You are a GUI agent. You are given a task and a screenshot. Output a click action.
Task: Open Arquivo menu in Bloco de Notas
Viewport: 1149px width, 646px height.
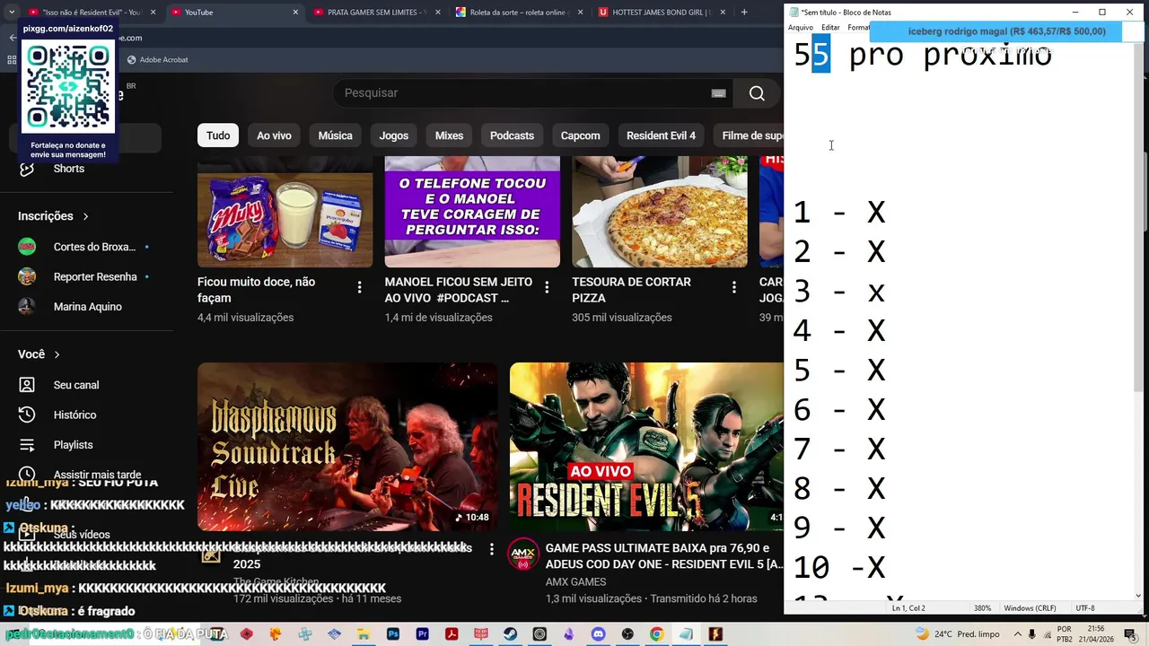[801, 27]
